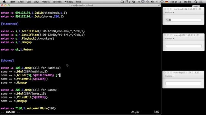Click the overlapping squares menu bar icon
This screenshot has height=115, width=206.
134,2
